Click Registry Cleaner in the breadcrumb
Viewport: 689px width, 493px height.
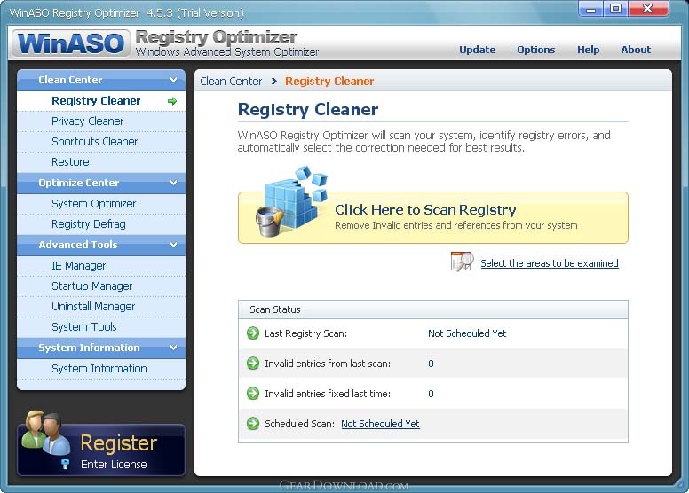(x=329, y=82)
